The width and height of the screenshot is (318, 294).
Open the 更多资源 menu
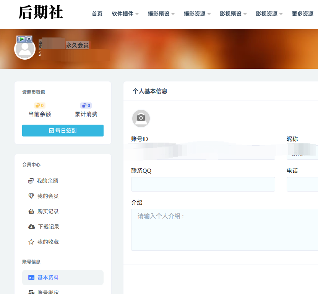(303, 14)
